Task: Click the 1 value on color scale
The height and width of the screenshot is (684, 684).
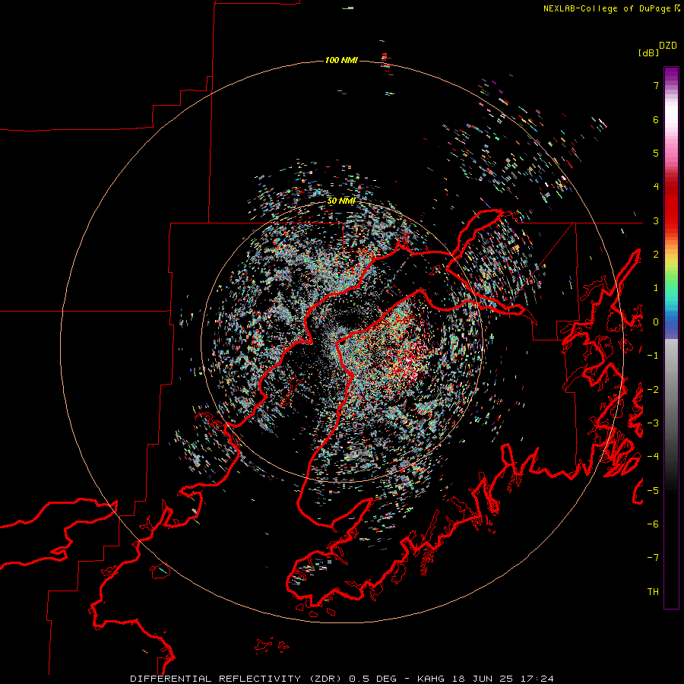Action: [656, 288]
